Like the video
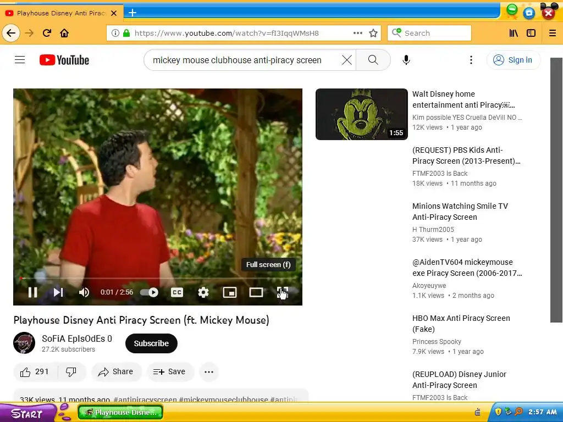Viewport: 563px width, 422px height. (35, 372)
